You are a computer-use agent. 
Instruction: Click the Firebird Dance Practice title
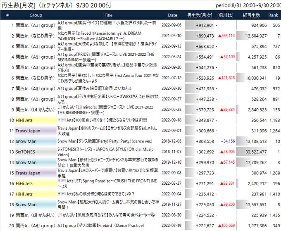pyautogui.click(x=101, y=226)
